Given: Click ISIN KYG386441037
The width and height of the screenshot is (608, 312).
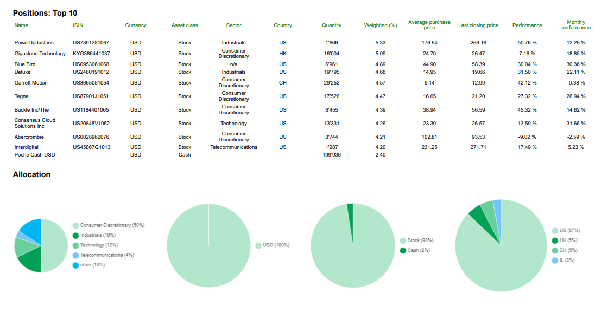Looking at the screenshot, I should click(92, 54).
